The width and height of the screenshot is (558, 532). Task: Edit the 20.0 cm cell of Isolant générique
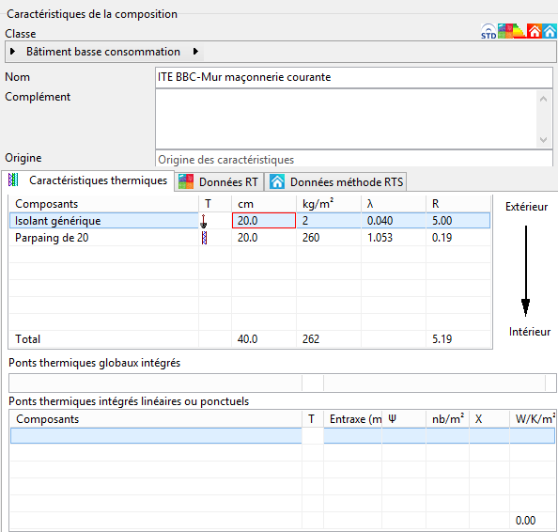pos(264,221)
